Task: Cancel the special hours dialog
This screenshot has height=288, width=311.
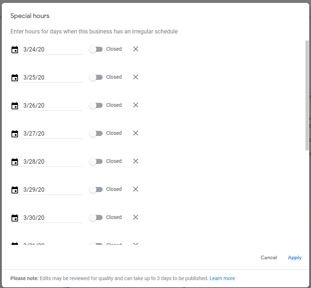Action: [x=269, y=257]
